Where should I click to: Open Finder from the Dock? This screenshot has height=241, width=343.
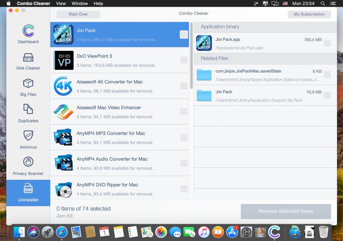(19, 232)
